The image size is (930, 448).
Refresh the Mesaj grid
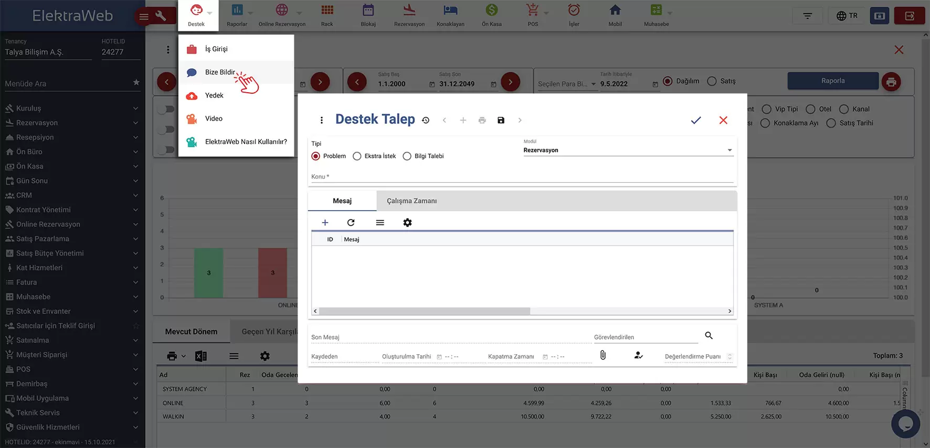click(x=351, y=223)
